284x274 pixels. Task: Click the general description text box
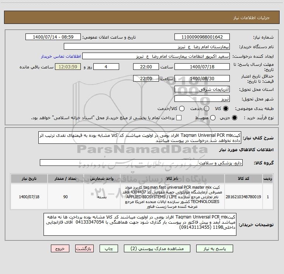point(140,138)
